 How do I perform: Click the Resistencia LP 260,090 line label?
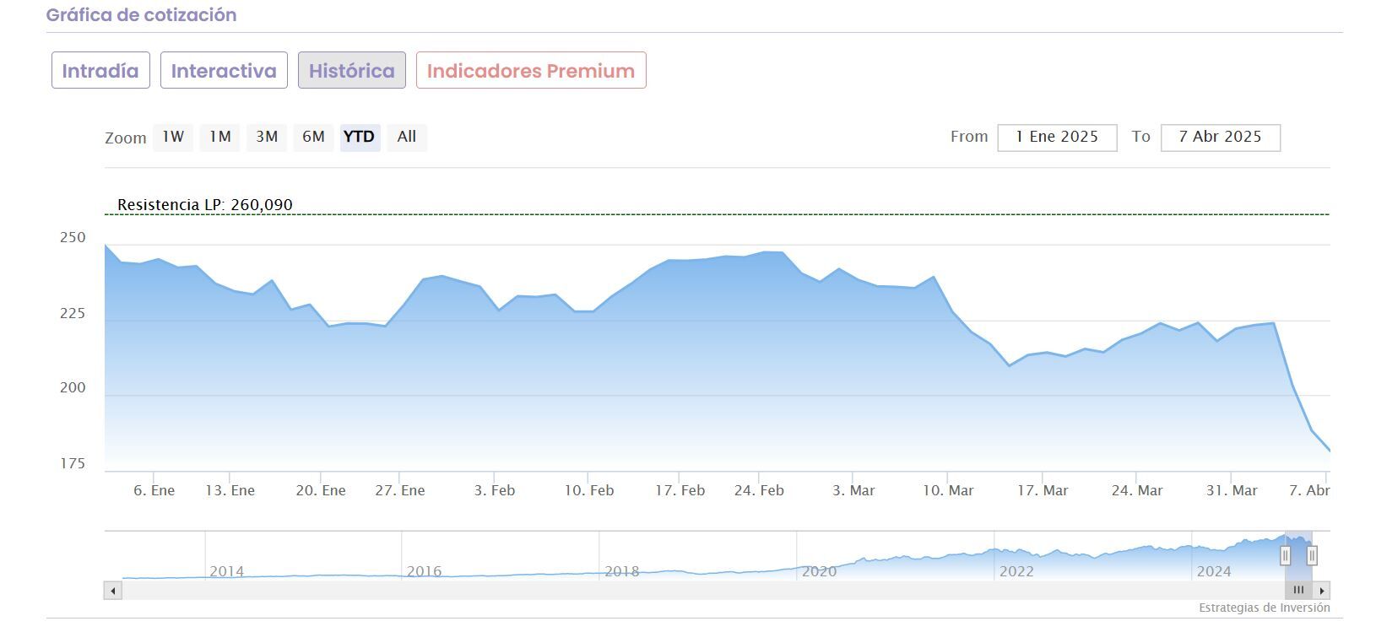pos(205,205)
